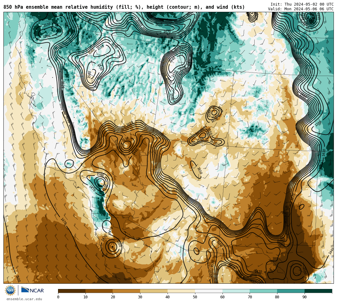The image size is (337, 303).
Task: Click the 40–50% cream colorbar segment
Action: 181,291
